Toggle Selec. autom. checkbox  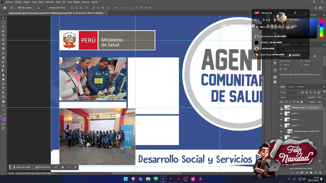20,8
